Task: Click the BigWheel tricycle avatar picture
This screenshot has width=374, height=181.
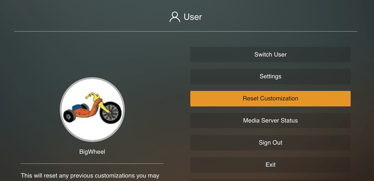Action: [x=92, y=109]
